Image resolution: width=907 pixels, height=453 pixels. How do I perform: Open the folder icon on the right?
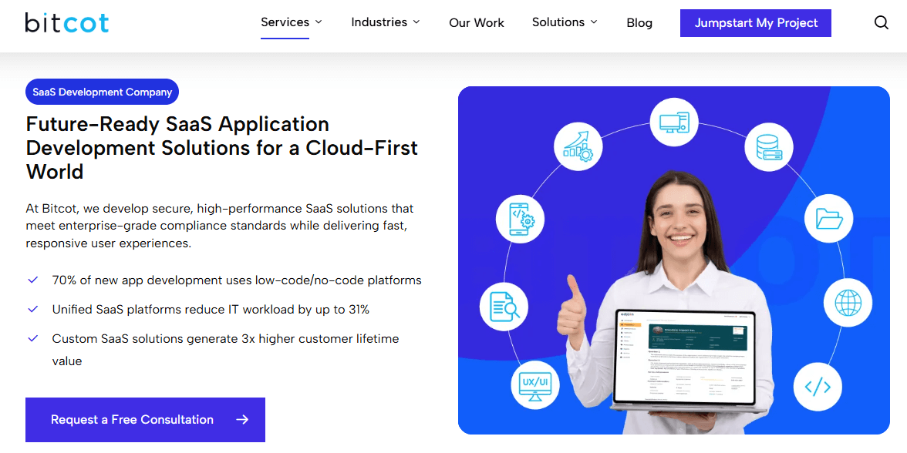tap(829, 219)
